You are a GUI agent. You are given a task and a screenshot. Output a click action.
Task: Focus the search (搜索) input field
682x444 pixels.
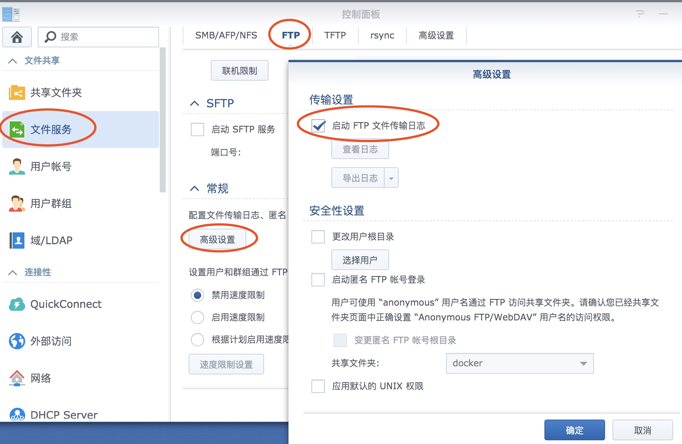click(98, 37)
